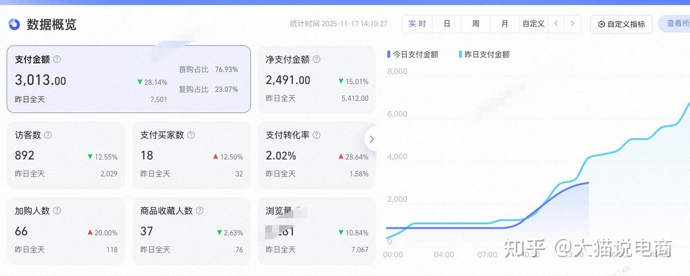The image size is (690, 276).
Task: Click the 07:00 x-axis label
Action: [487, 254]
